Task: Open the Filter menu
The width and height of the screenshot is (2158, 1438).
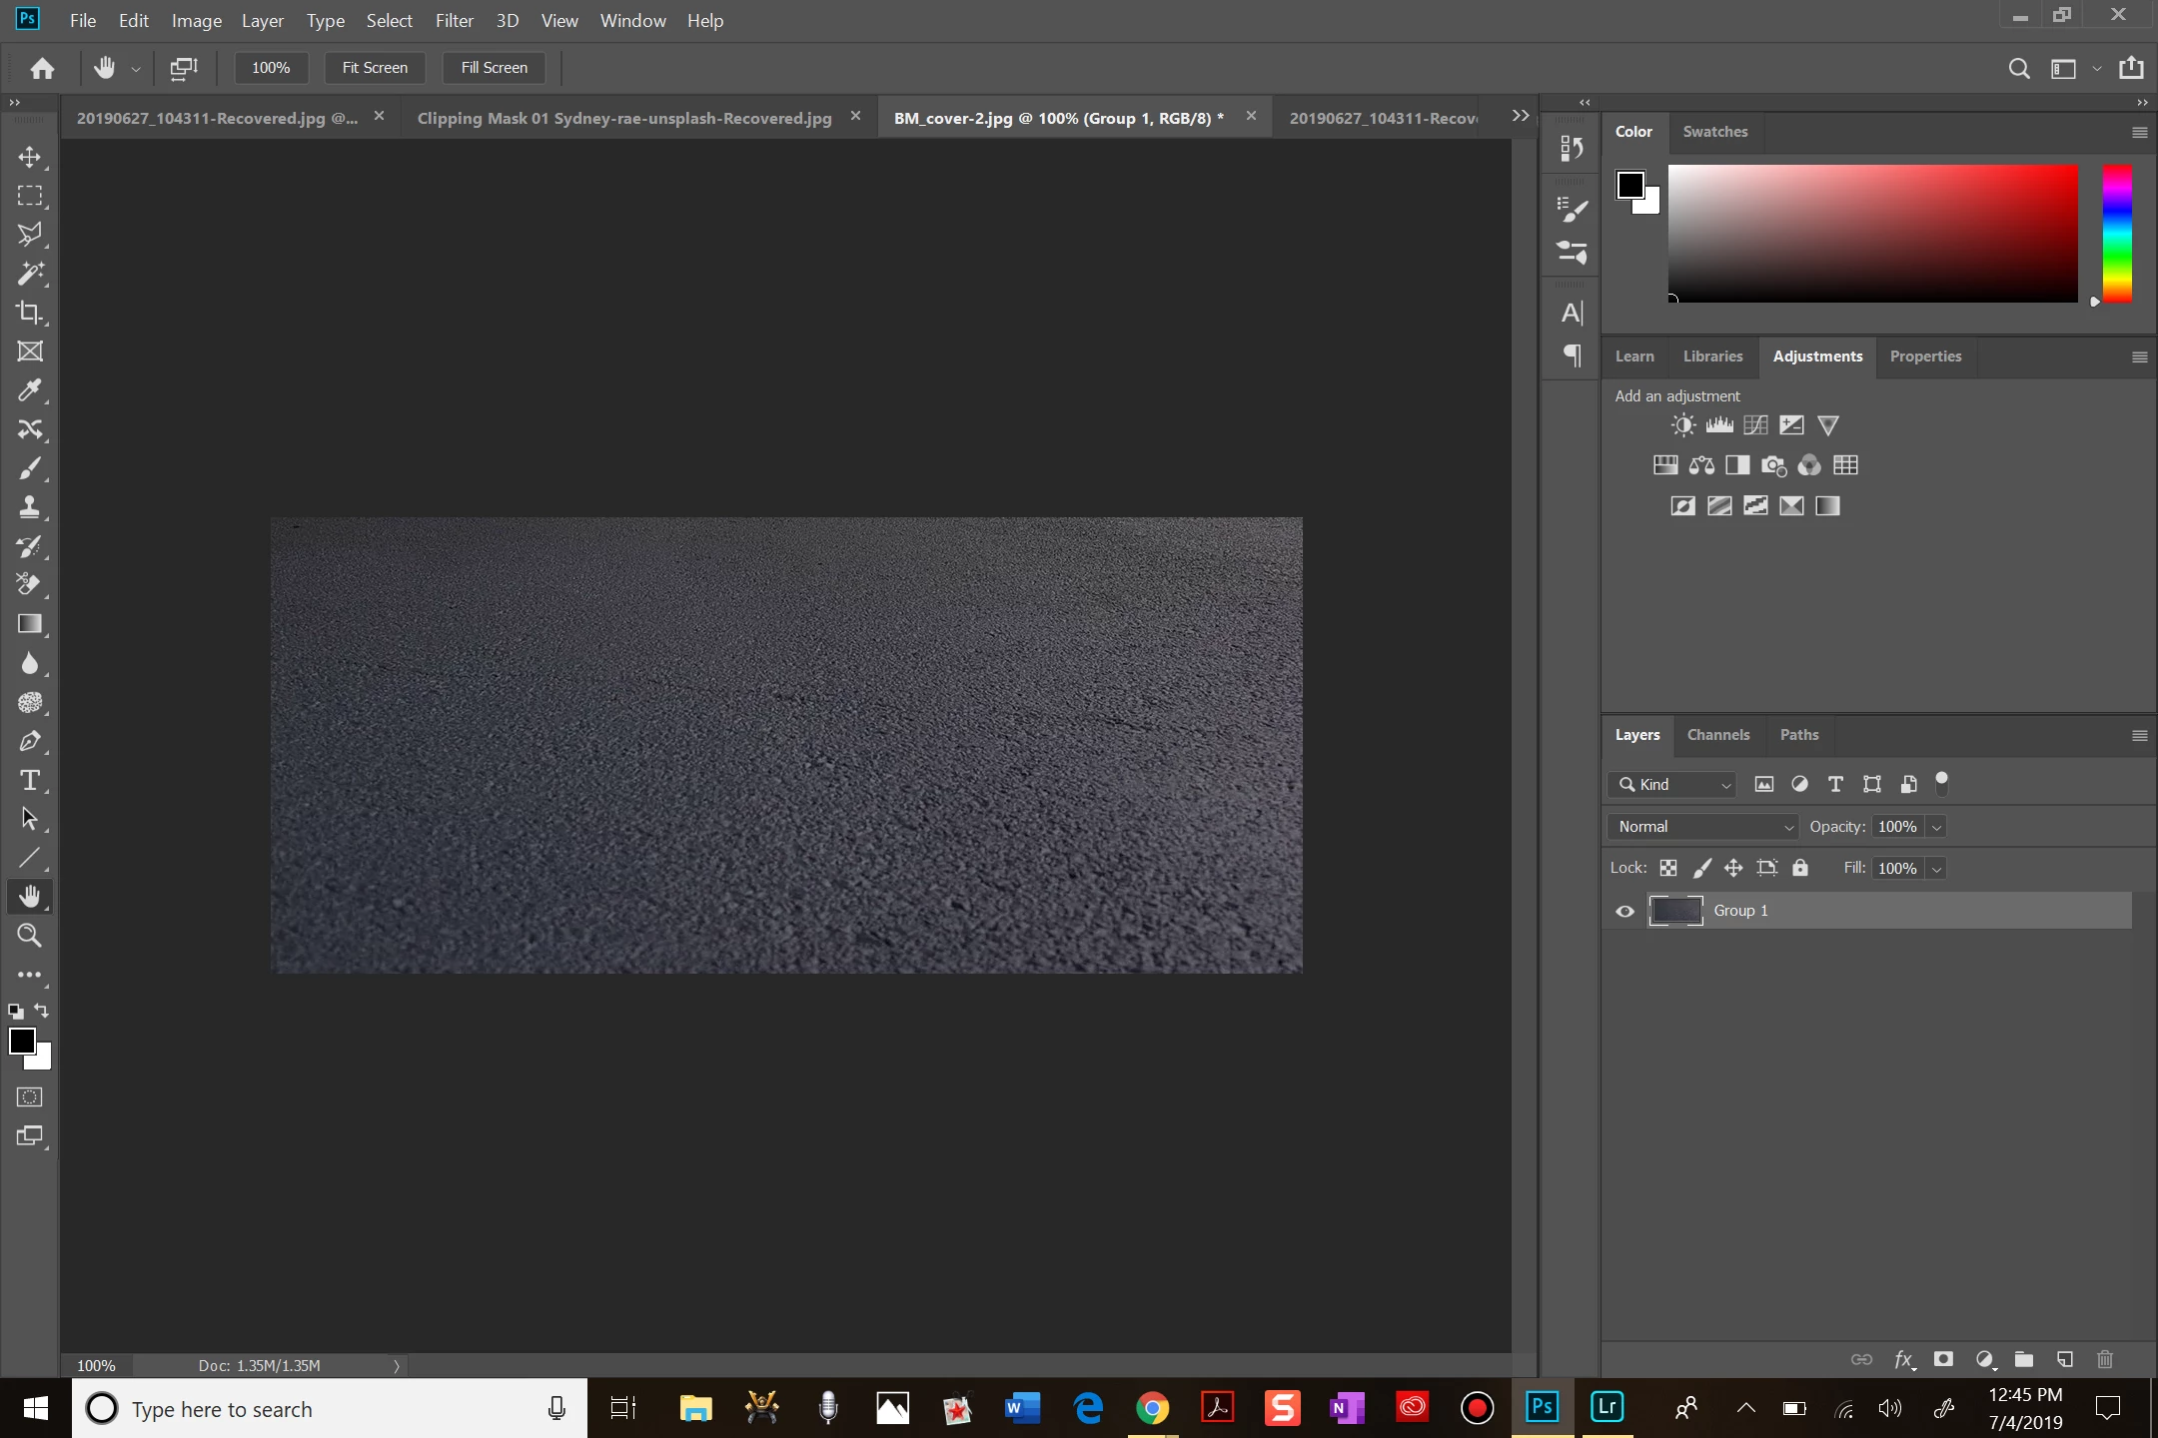Action: 454,20
